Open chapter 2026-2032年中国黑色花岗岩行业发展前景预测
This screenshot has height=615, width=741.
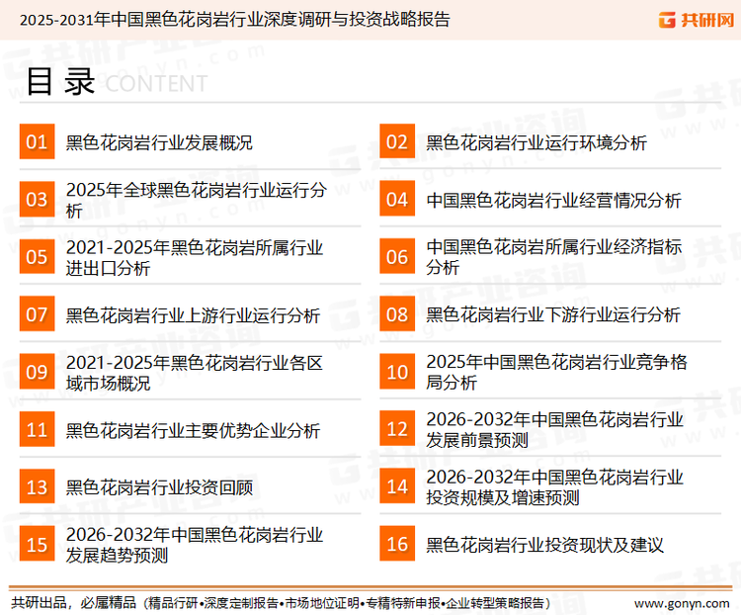tap(555, 429)
